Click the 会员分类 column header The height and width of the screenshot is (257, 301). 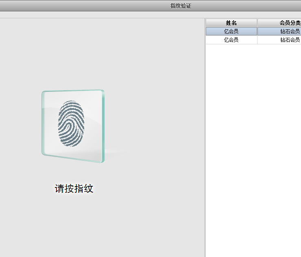(279, 23)
